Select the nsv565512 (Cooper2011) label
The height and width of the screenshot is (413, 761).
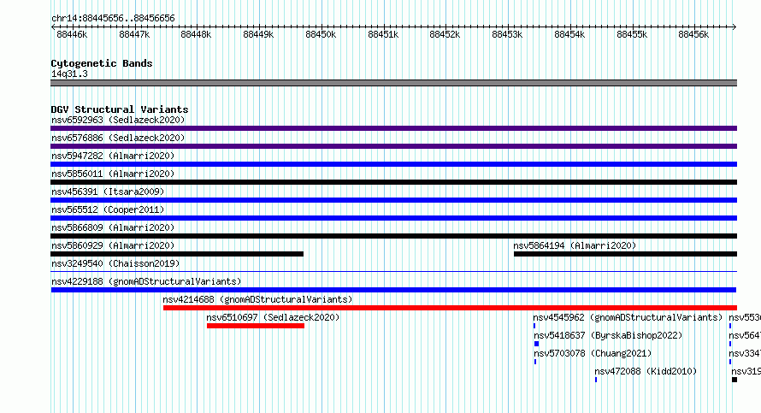(x=108, y=209)
